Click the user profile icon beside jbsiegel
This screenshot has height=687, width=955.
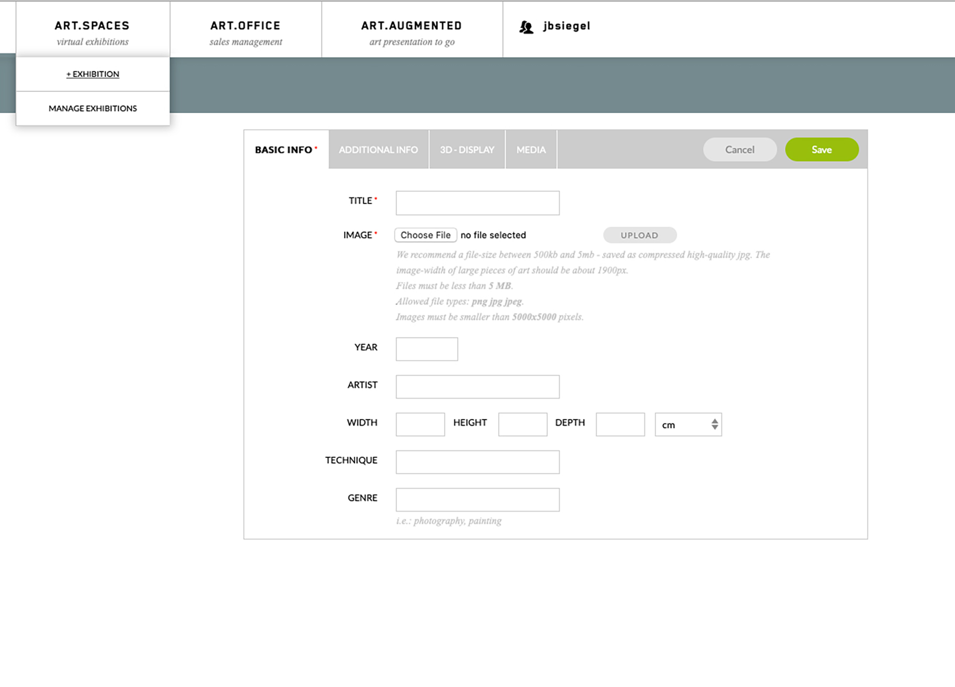click(x=526, y=27)
